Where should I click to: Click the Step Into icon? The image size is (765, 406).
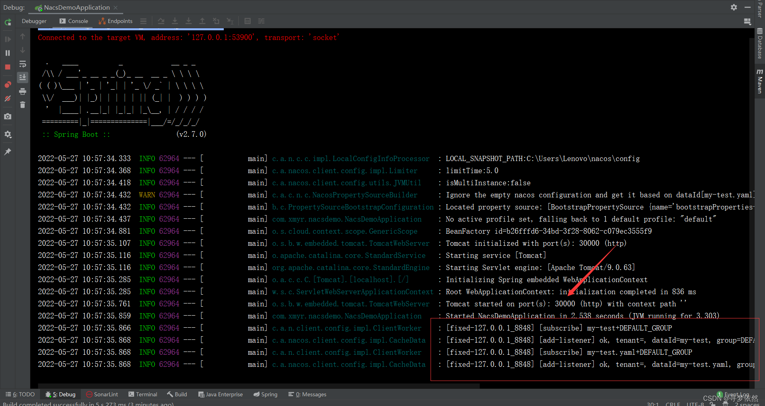175,21
